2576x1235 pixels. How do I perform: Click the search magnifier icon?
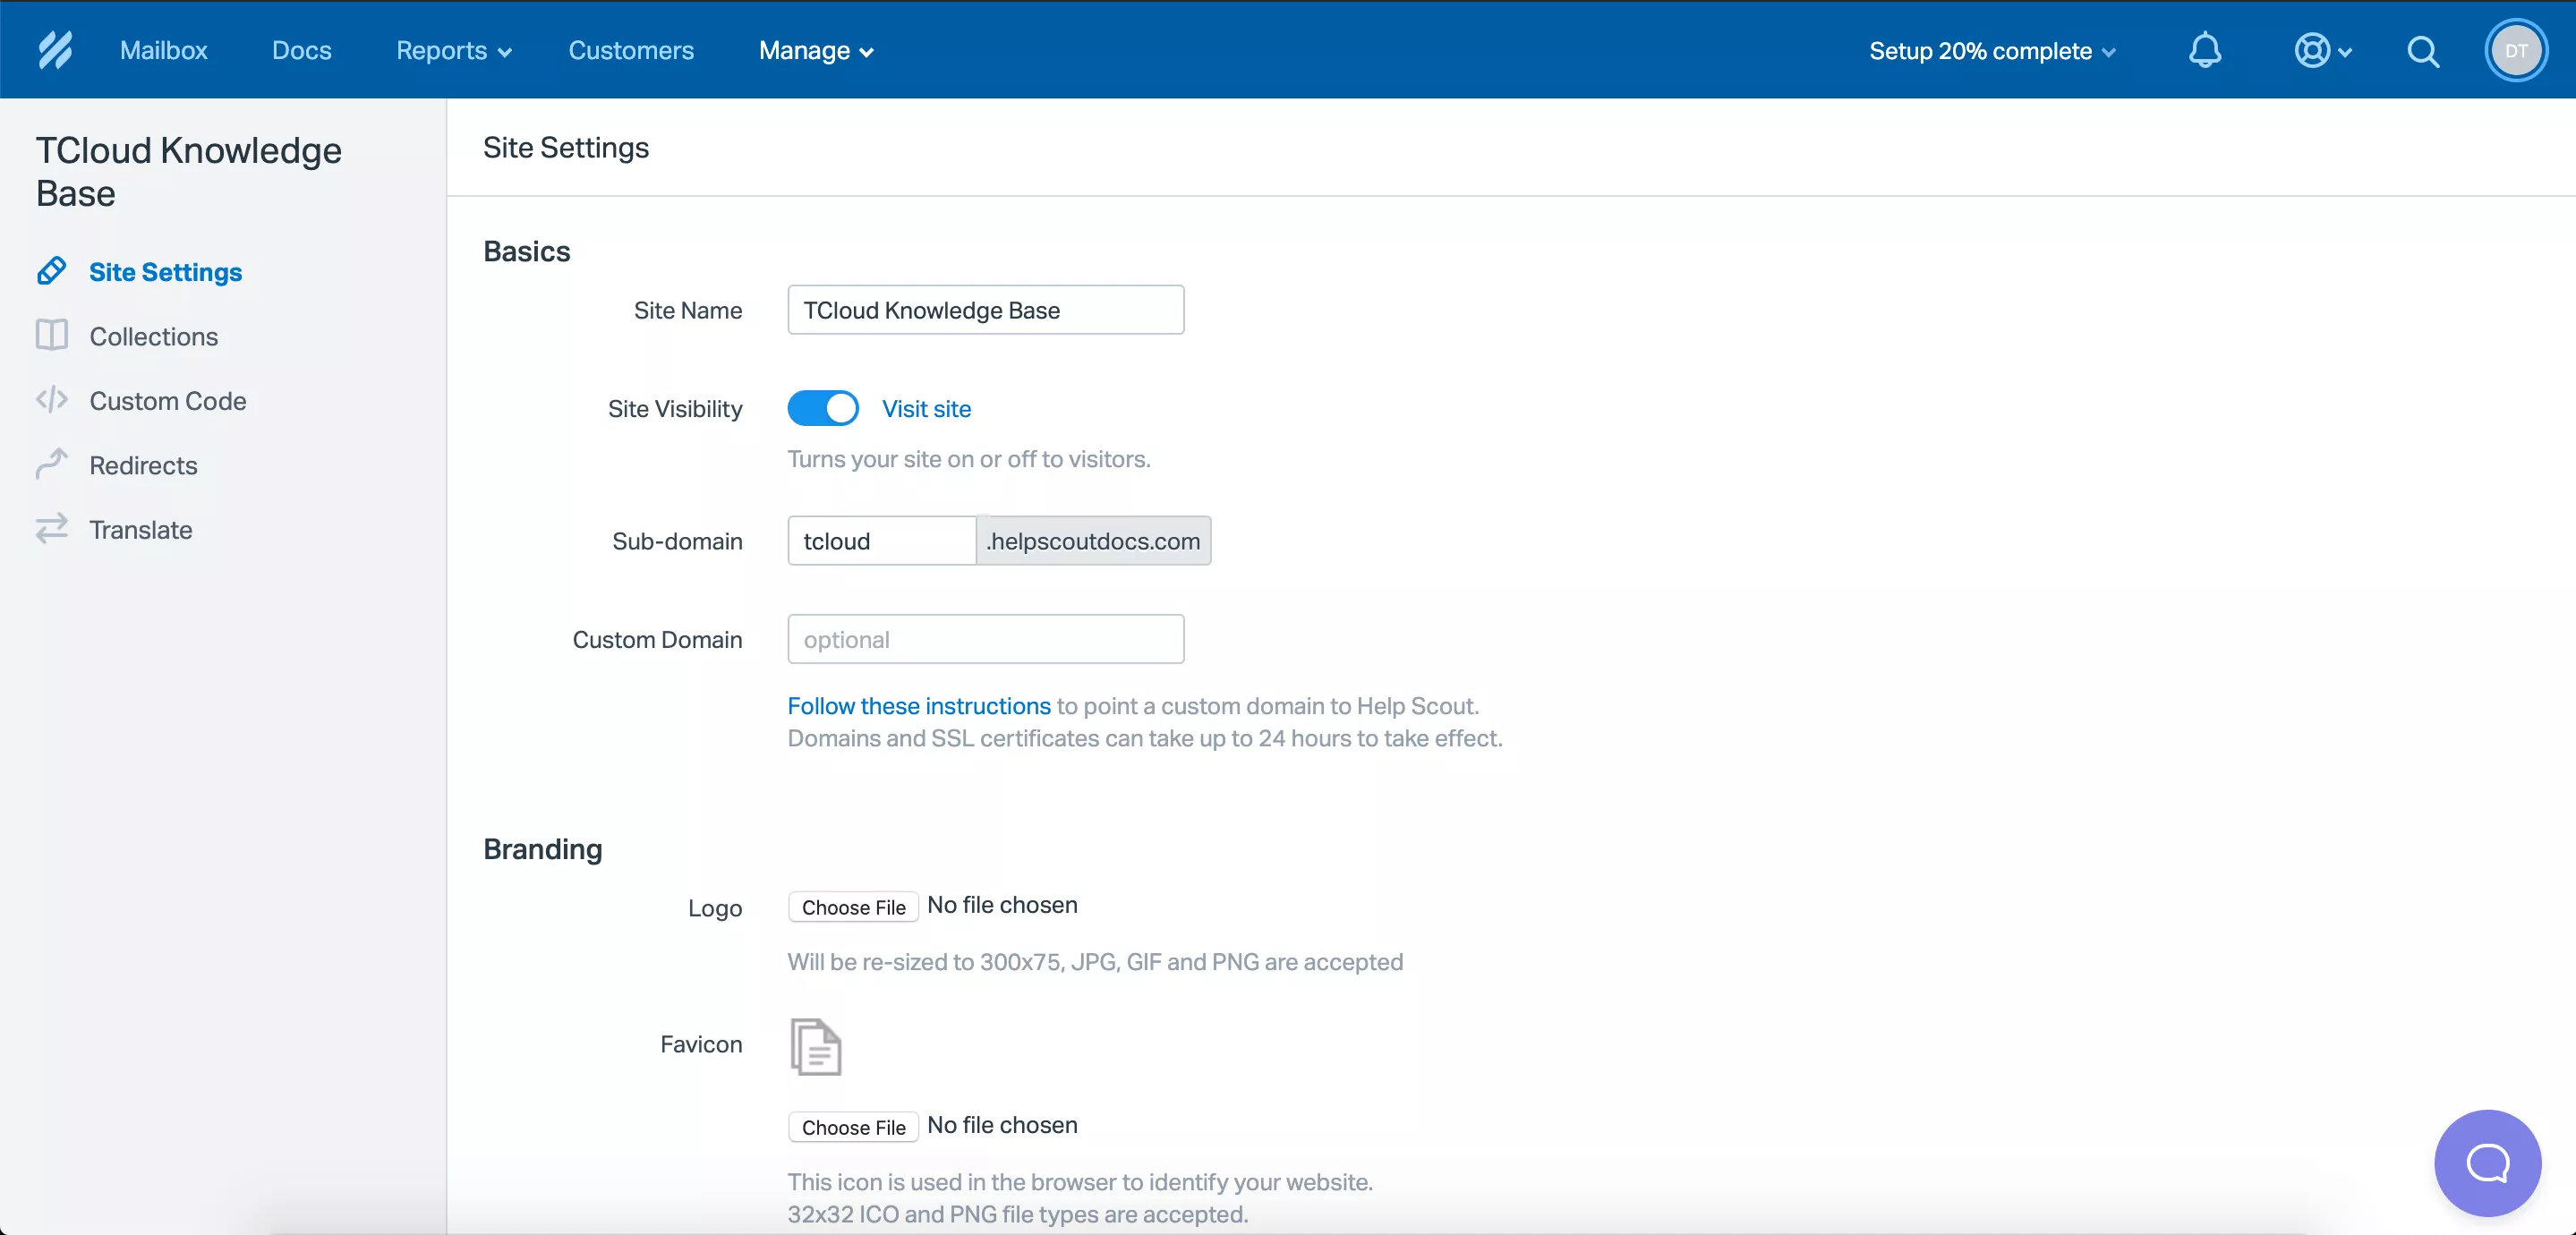2423,51
